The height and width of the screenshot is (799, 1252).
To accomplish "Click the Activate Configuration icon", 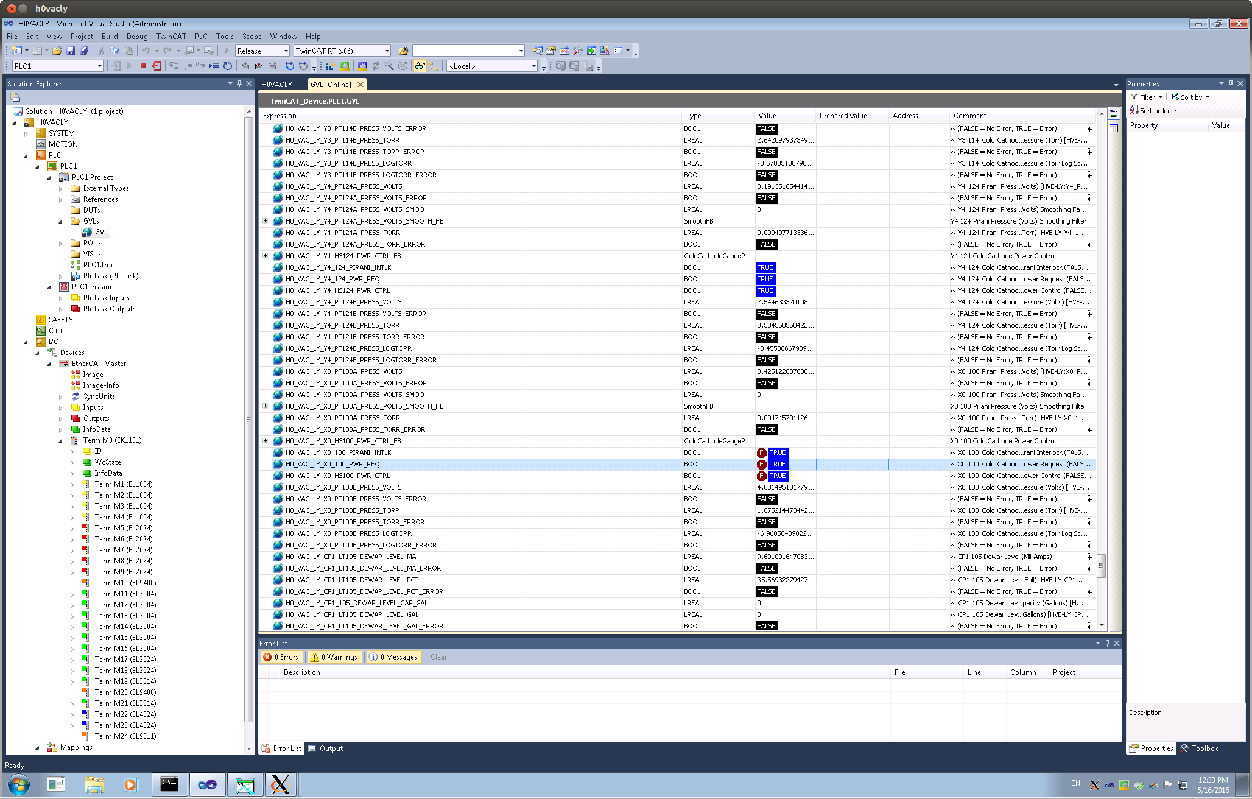I will [x=332, y=66].
